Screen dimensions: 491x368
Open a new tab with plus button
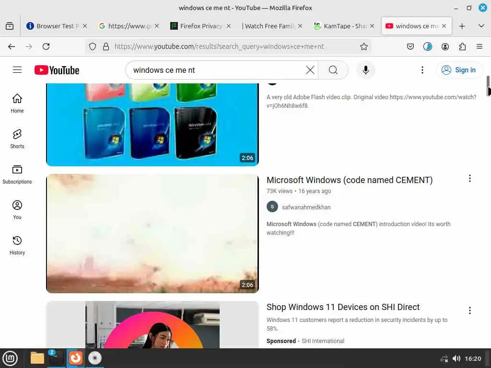pyautogui.click(x=462, y=26)
